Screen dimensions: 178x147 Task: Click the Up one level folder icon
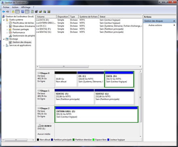(13, 12)
